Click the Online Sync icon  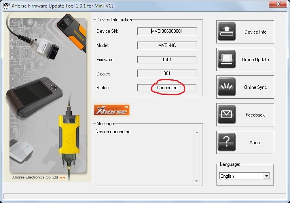coord(226,87)
